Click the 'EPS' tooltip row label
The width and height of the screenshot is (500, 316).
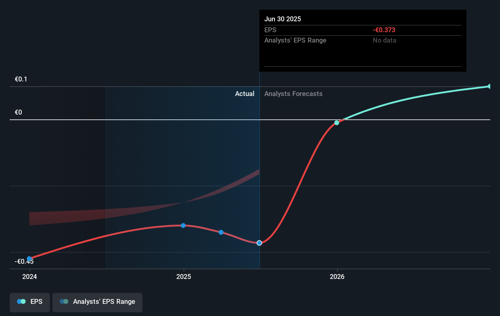[270, 30]
